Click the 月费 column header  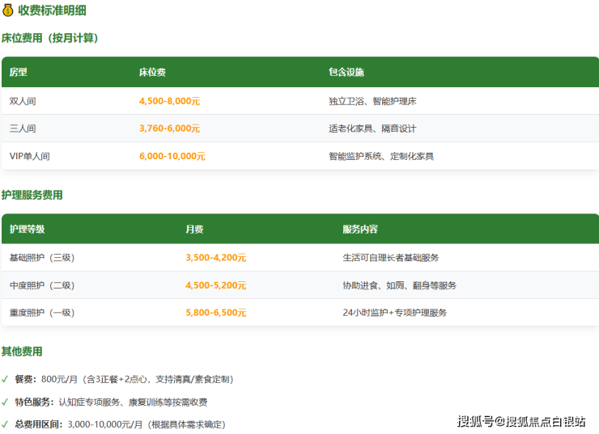194,230
